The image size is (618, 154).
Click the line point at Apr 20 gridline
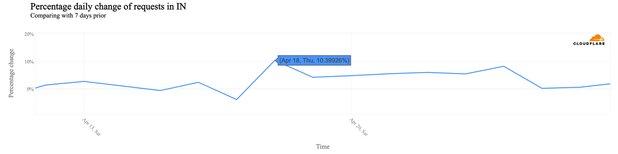coord(351,75)
